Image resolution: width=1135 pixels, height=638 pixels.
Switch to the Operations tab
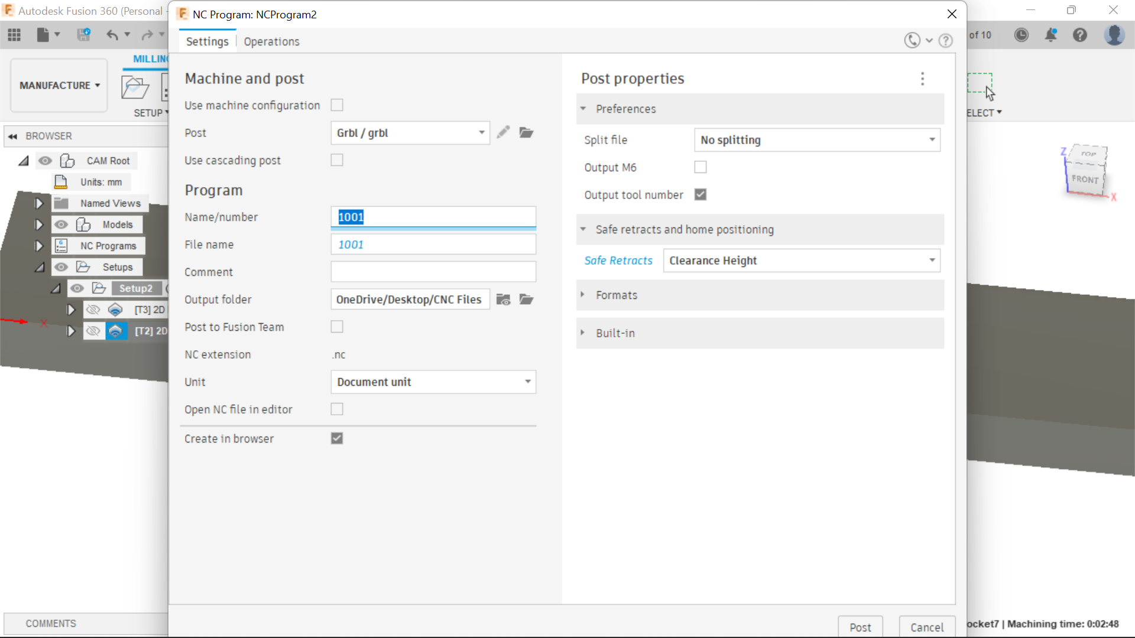(271, 41)
